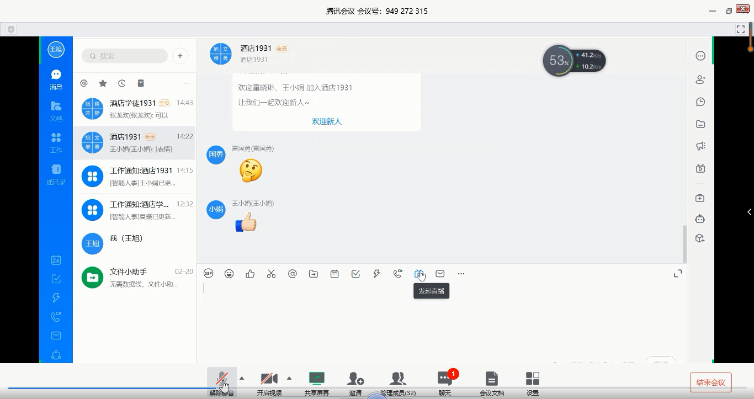Viewport: 754px width, 399px height.
Task: Click the @ mention icon in chat toolbar
Action: click(293, 274)
